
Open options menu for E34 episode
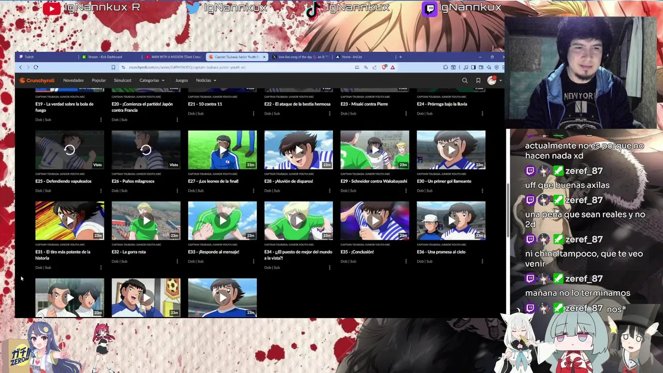(329, 268)
